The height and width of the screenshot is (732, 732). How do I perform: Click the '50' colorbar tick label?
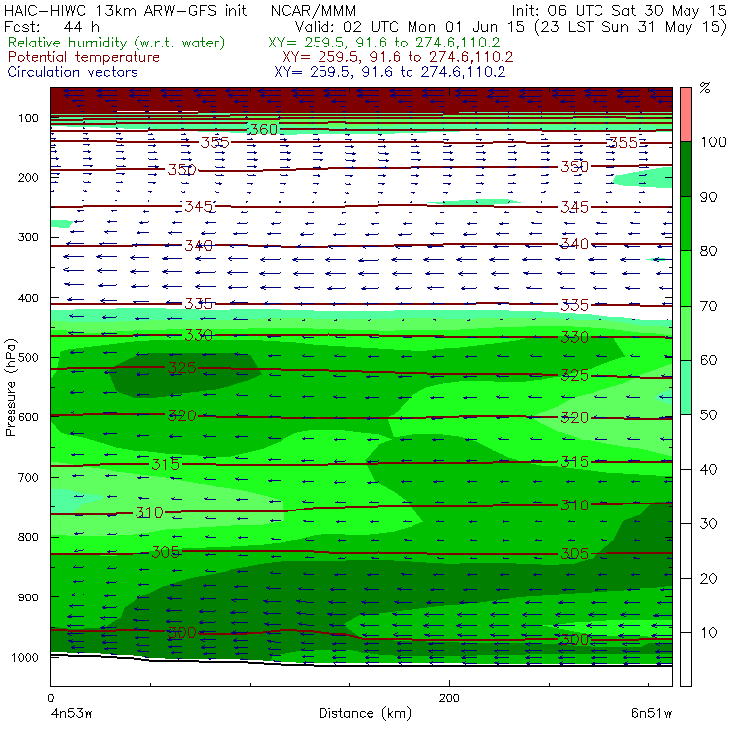[x=708, y=414]
